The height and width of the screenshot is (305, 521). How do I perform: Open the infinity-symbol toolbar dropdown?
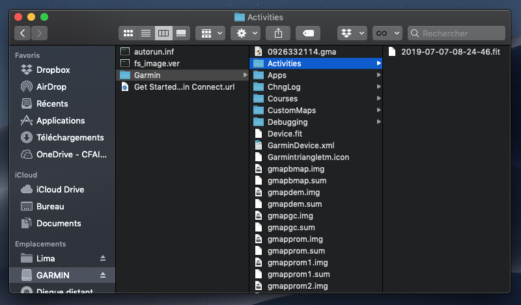pyautogui.click(x=387, y=33)
